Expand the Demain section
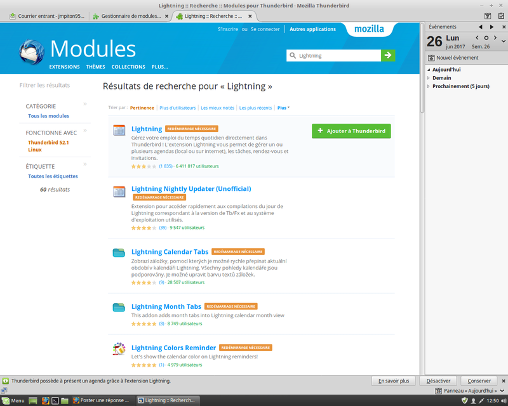Screen dimensions: 508x406 [428, 78]
